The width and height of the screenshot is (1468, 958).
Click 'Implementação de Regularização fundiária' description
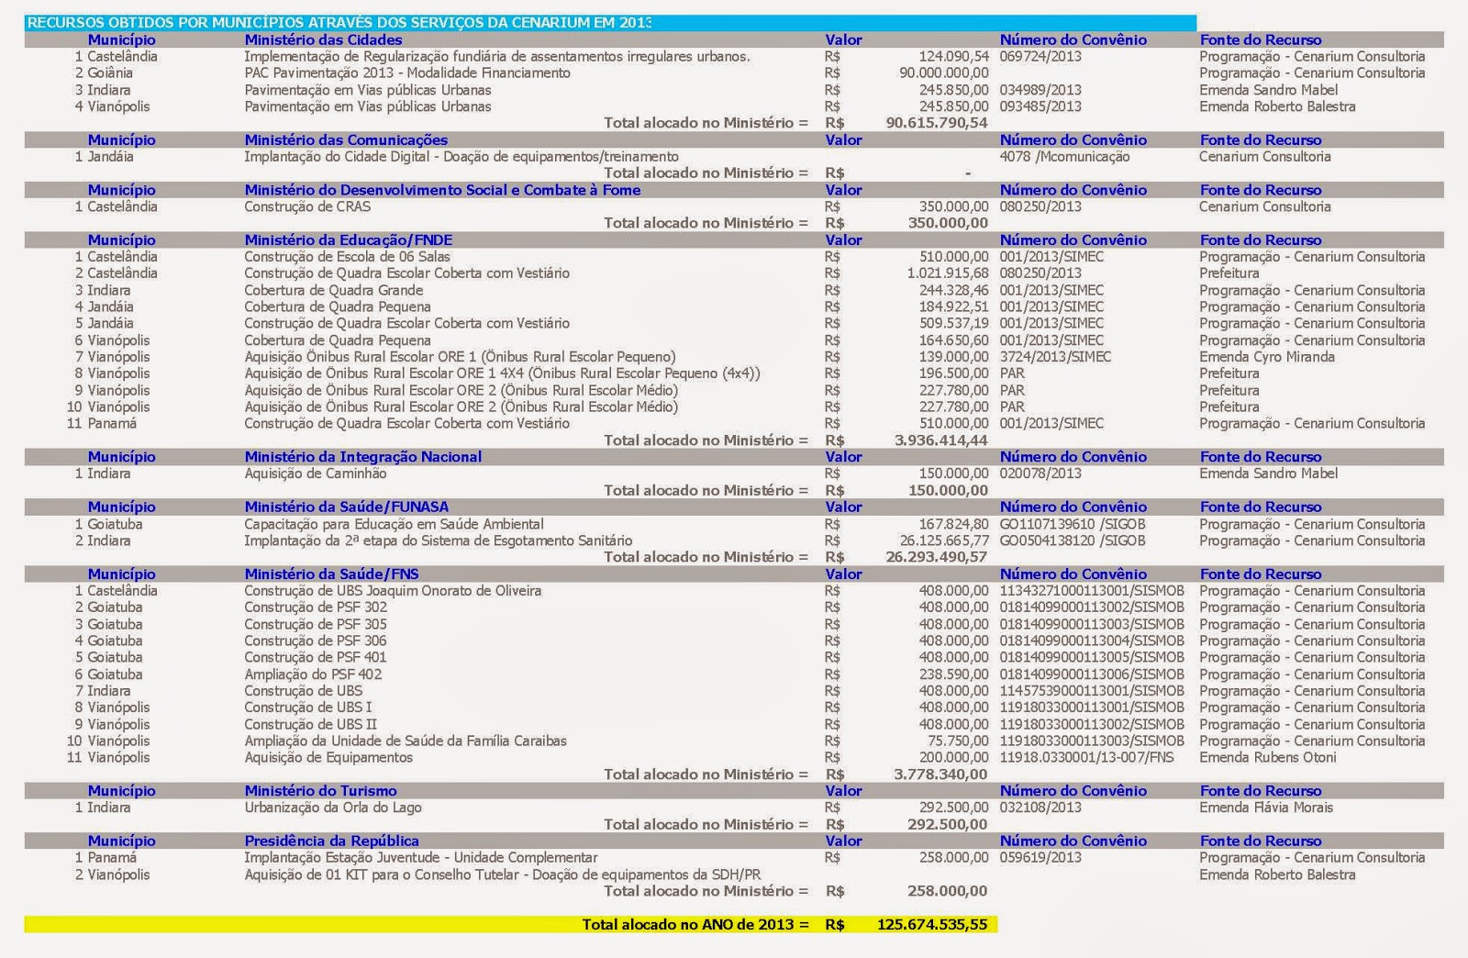tap(497, 56)
